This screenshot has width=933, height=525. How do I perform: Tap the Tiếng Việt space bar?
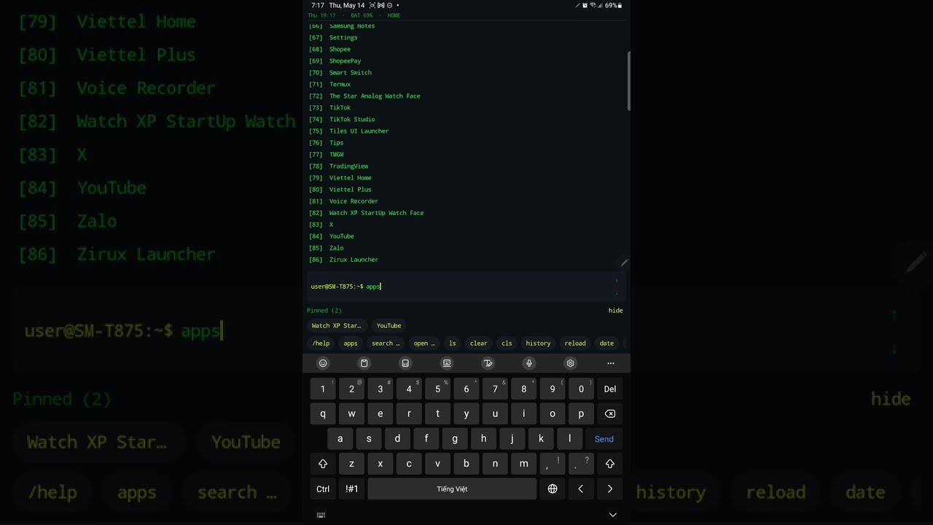click(x=452, y=489)
